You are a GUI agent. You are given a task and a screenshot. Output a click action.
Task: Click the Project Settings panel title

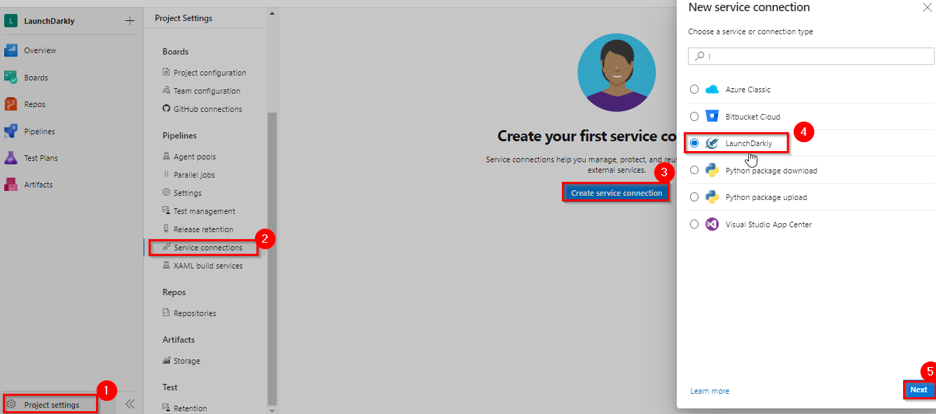coord(184,18)
